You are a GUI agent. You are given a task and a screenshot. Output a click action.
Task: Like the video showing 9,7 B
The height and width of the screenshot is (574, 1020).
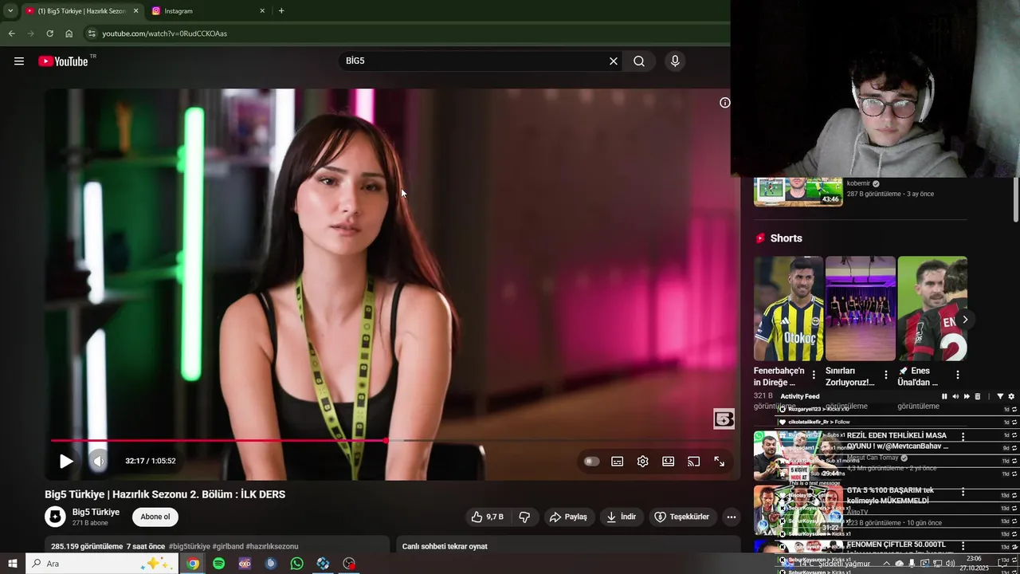[487, 517]
